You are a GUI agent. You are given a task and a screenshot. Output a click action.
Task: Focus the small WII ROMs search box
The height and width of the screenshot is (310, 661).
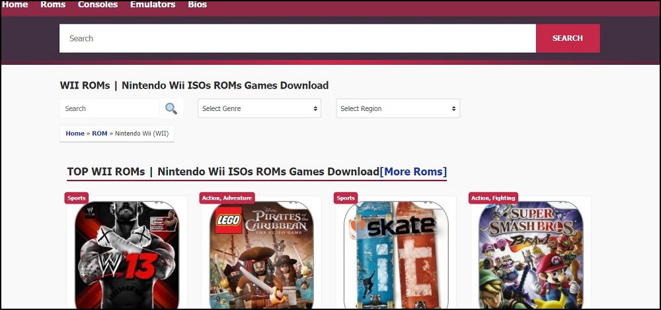tap(110, 108)
